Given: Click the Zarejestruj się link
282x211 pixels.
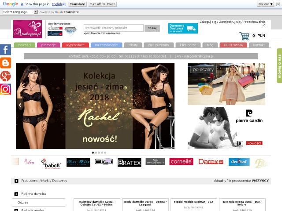Looking at the screenshot, I should 230,22.
